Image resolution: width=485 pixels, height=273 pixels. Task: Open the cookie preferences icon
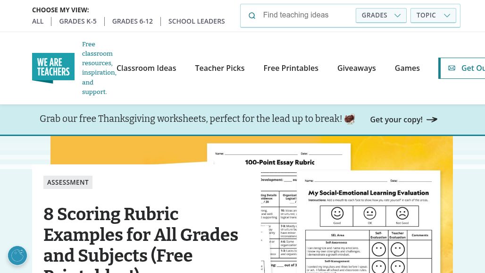(17, 256)
